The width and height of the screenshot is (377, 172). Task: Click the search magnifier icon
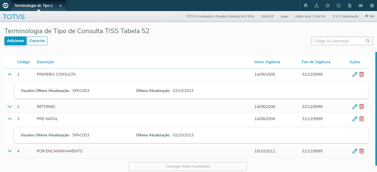point(368,41)
